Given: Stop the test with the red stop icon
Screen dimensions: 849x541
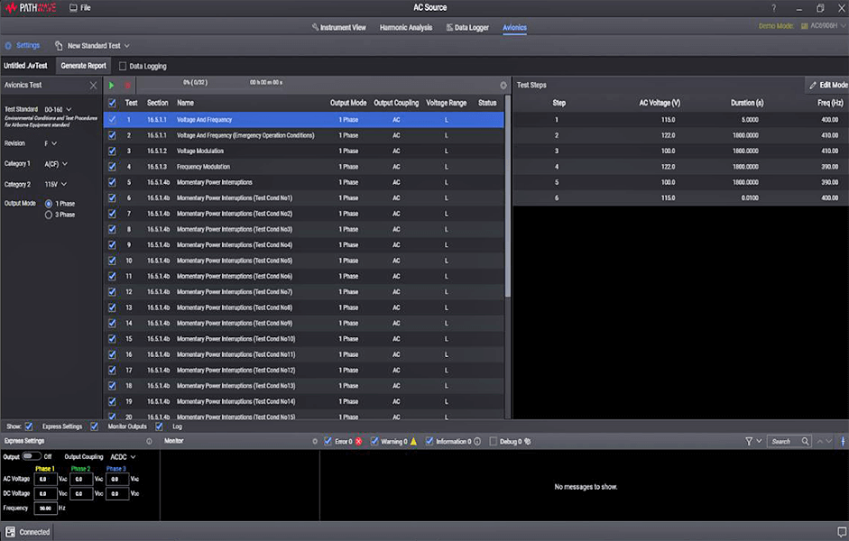Looking at the screenshot, I should pos(127,85).
